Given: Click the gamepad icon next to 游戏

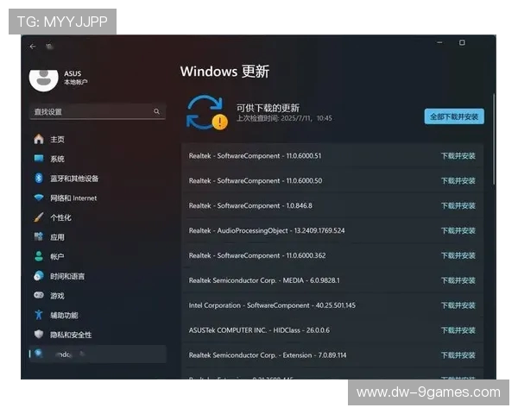Looking at the screenshot, I should click(x=39, y=295).
